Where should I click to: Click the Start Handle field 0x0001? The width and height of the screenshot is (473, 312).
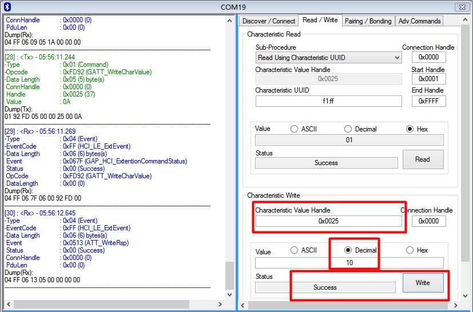(x=428, y=79)
